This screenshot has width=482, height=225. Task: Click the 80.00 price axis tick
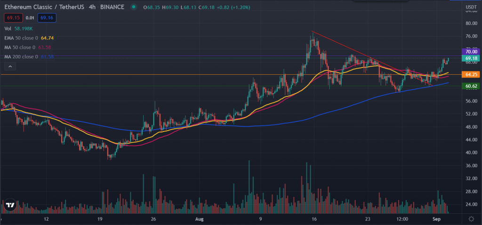[x=471, y=23]
